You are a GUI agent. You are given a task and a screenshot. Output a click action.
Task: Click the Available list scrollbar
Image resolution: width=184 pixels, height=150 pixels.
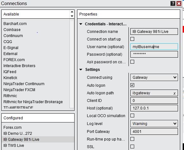pos(72,63)
